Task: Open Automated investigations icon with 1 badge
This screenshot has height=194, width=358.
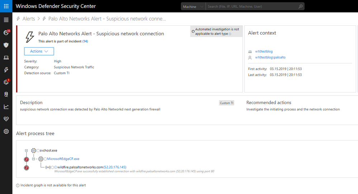Action: (x=6, y=82)
